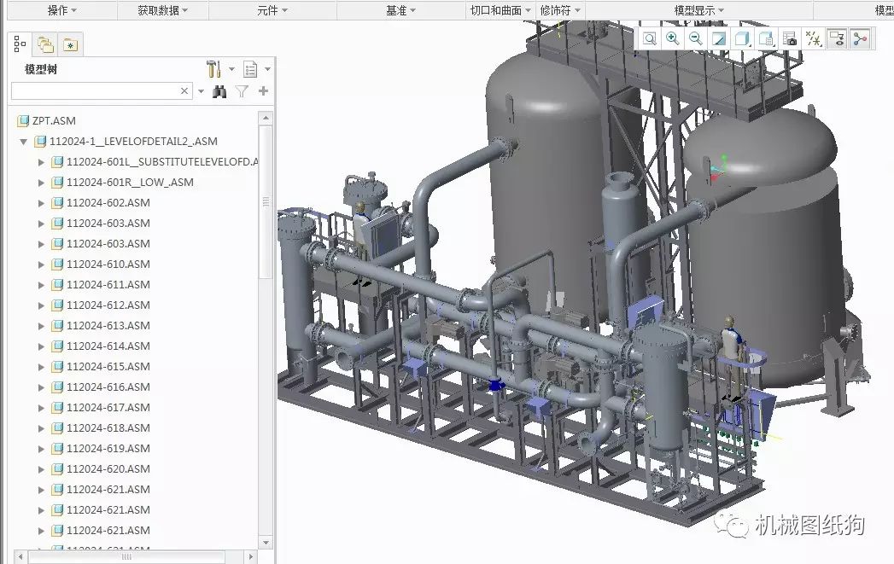Click the plus add icon in model tree
This screenshot has width=894, height=564.
point(263,90)
